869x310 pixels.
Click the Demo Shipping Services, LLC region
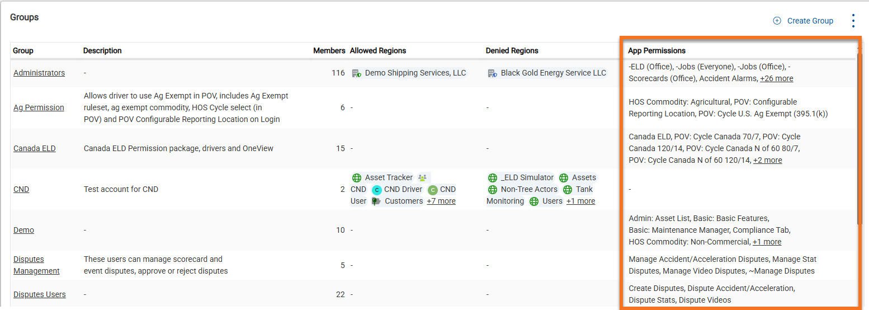coord(409,73)
